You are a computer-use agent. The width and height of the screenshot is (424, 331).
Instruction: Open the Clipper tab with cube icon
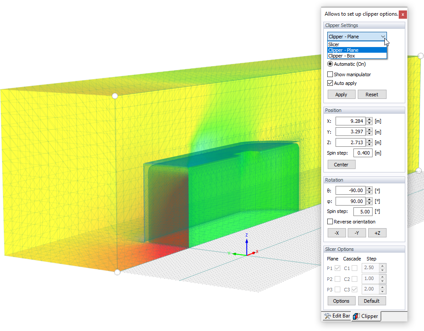tap(366, 316)
